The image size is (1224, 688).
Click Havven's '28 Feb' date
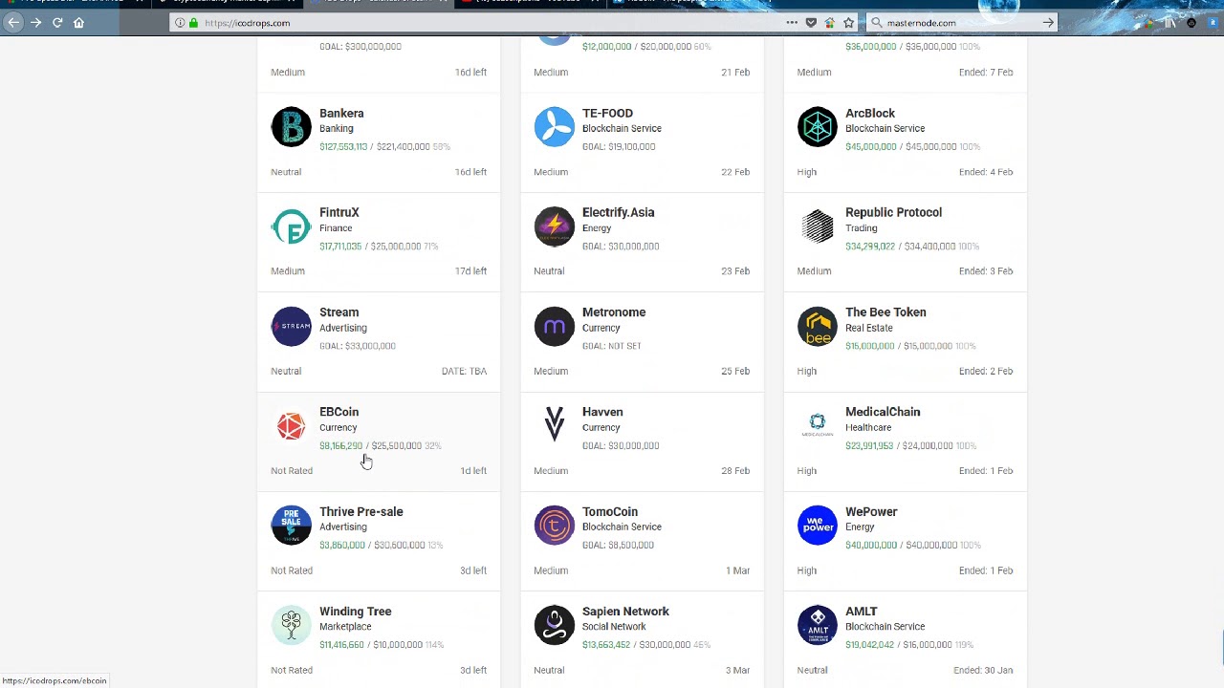tap(735, 471)
